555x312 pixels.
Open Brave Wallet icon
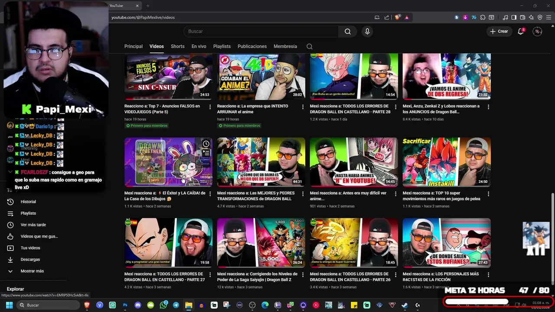[x=522, y=17]
